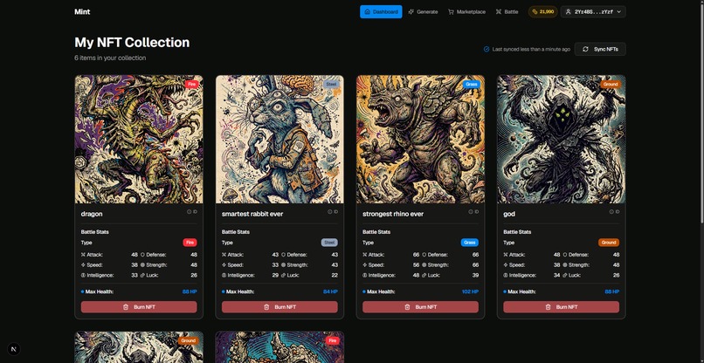
Task: Click the Steel badge on rabbit image
Action: coord(331,84)
